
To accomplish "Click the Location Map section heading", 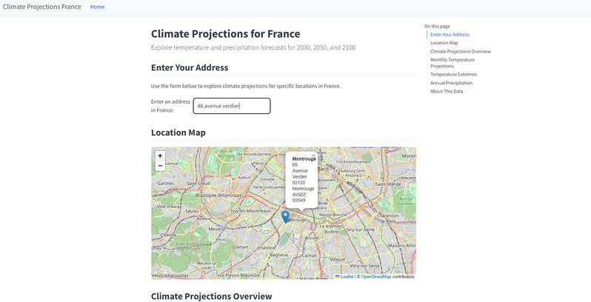I will tap(178, 132).
